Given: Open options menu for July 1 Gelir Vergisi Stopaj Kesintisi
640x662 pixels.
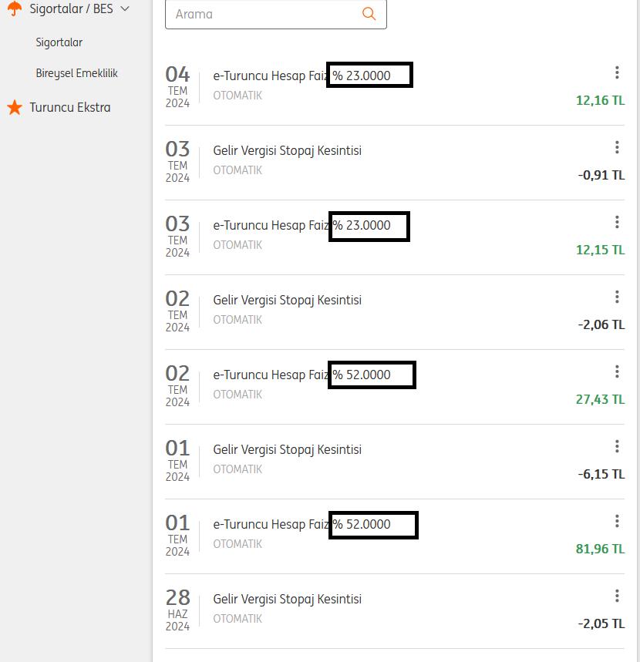Looking at the screenshot, I should click(617, 446).
